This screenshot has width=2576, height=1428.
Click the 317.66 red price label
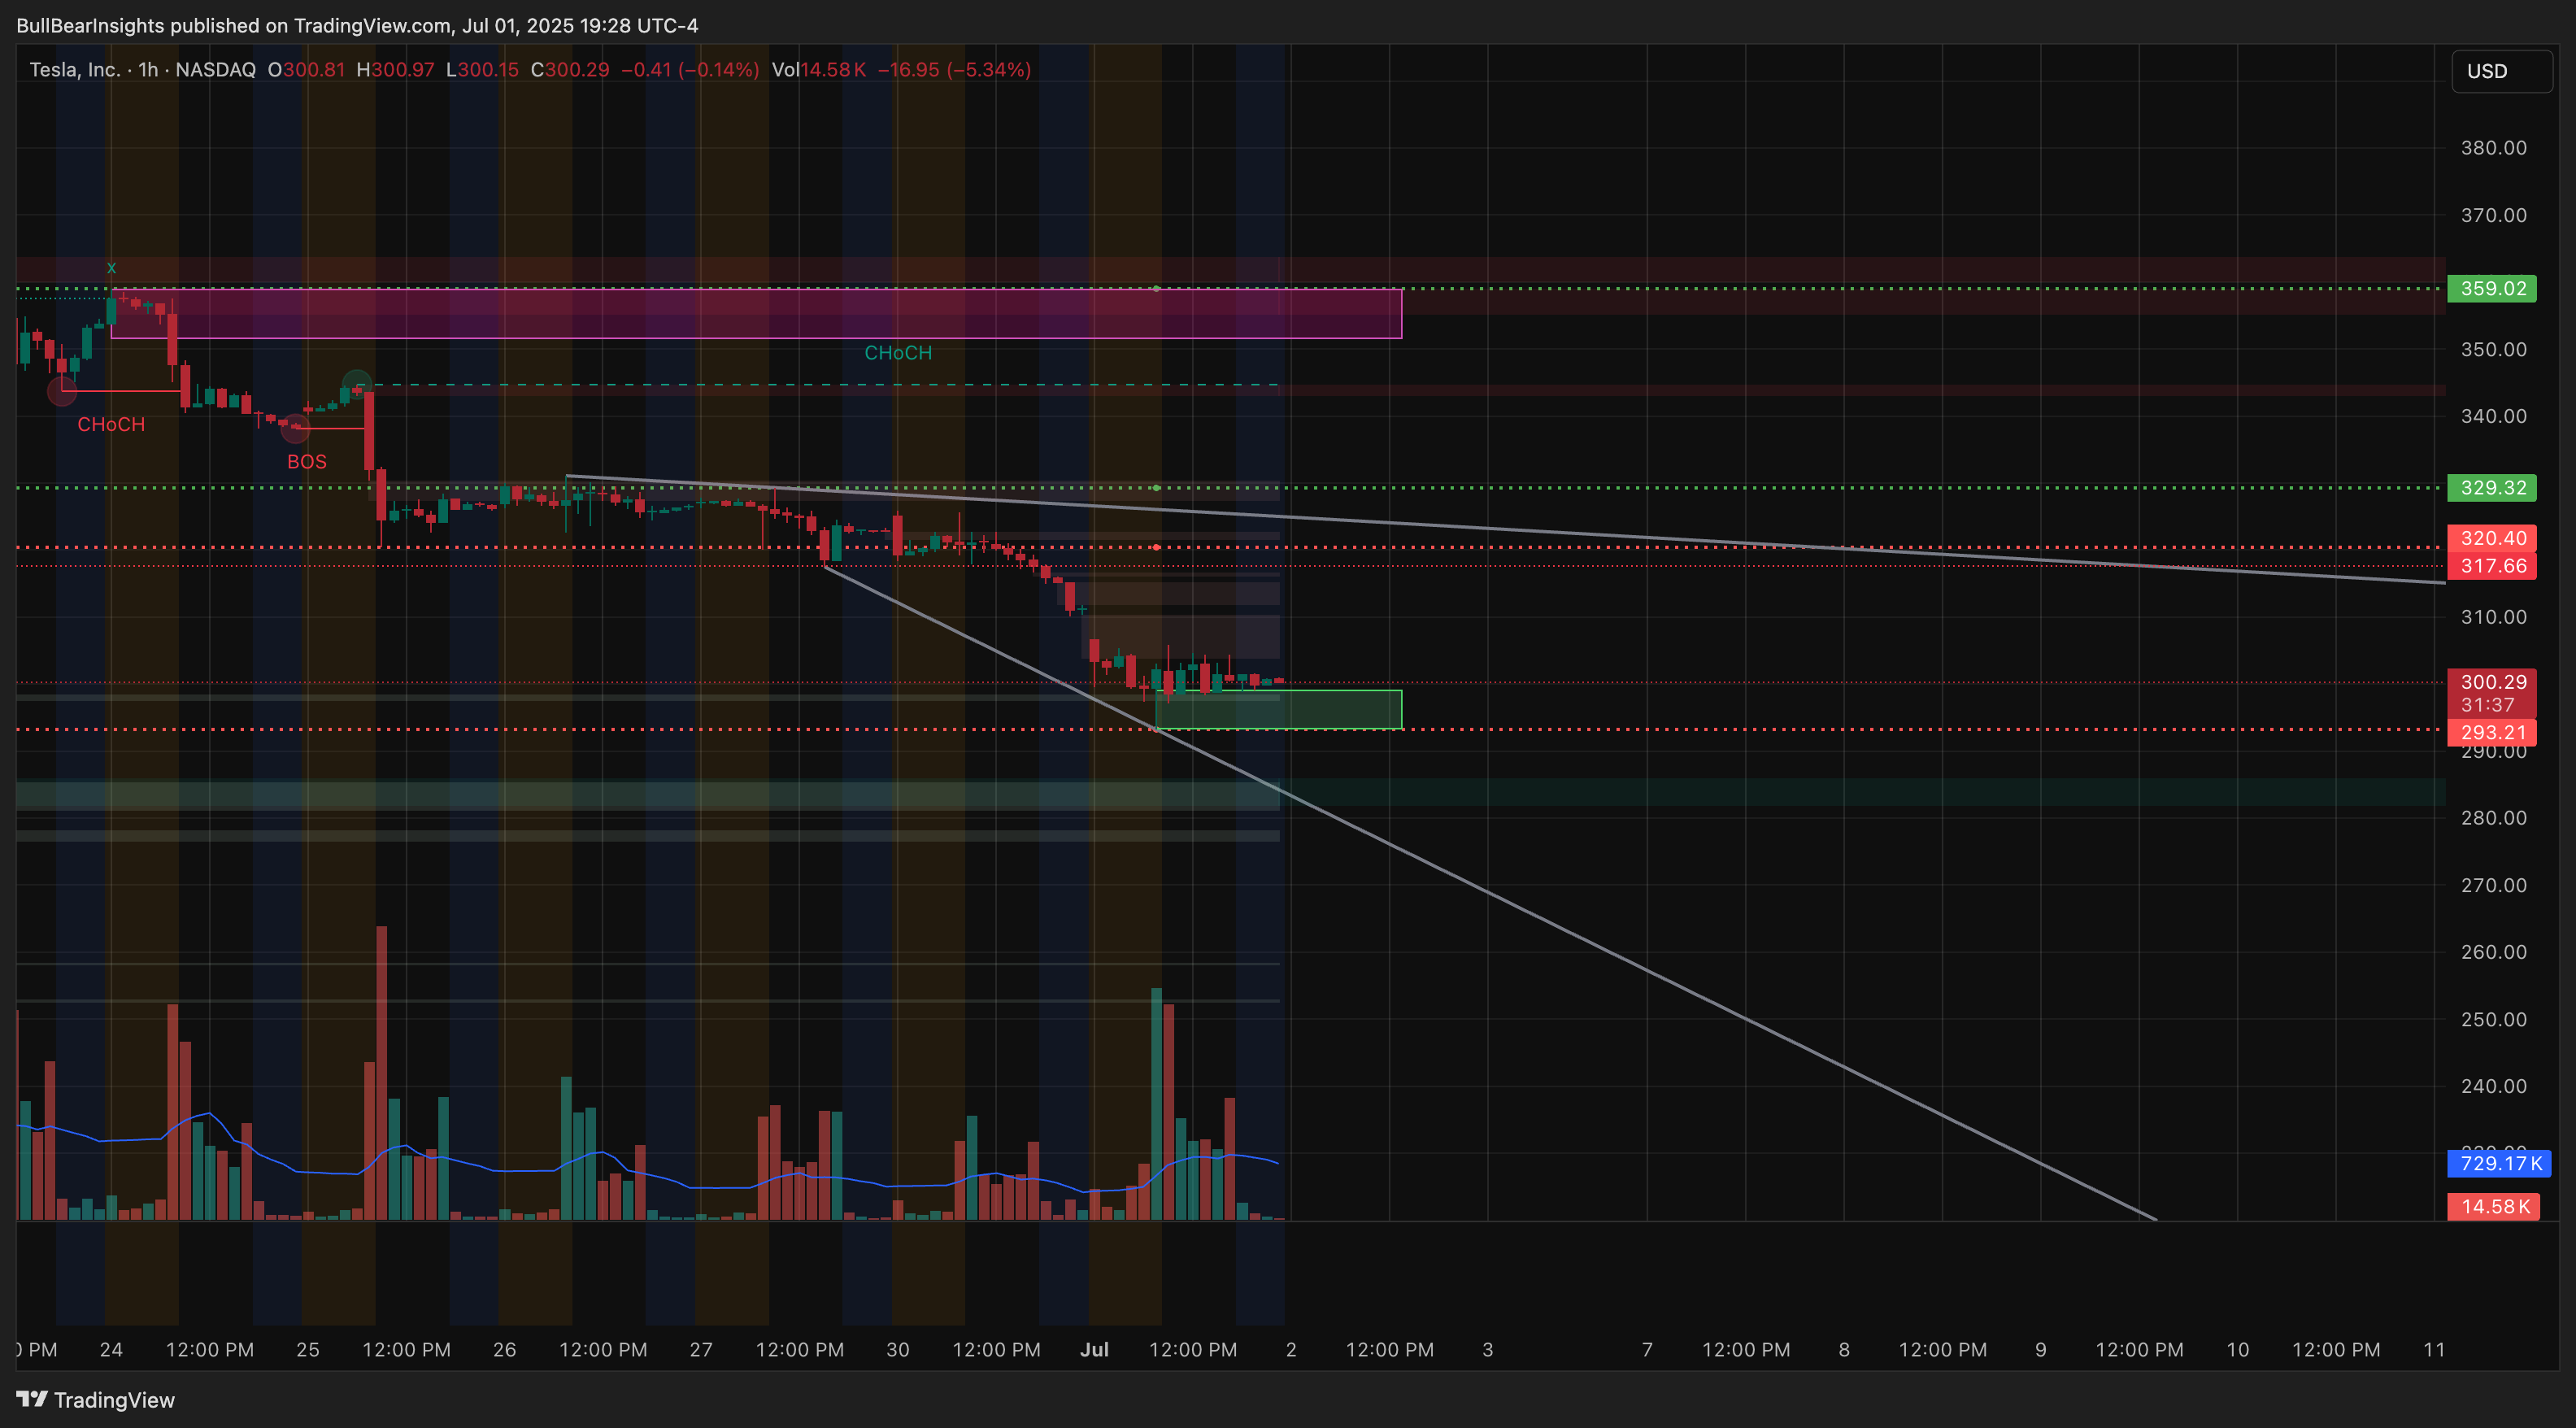tap(2491, 566)
